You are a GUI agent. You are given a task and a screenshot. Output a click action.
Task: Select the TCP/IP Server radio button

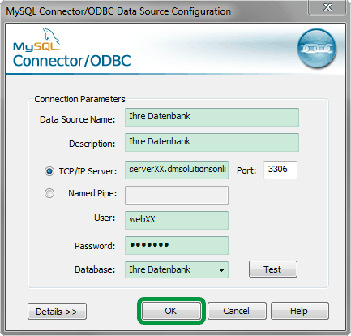49,171
